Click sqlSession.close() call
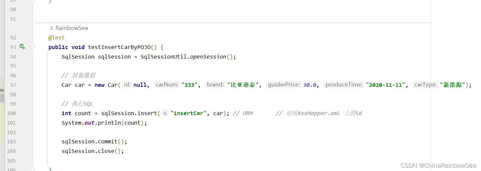 click(93, 151)
